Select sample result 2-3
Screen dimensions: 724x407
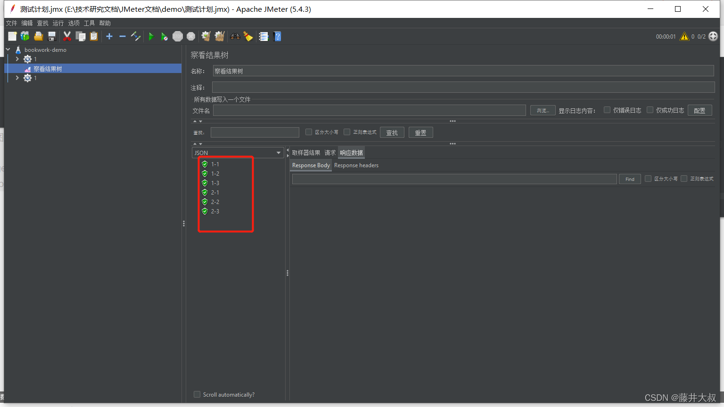(215, 211)
